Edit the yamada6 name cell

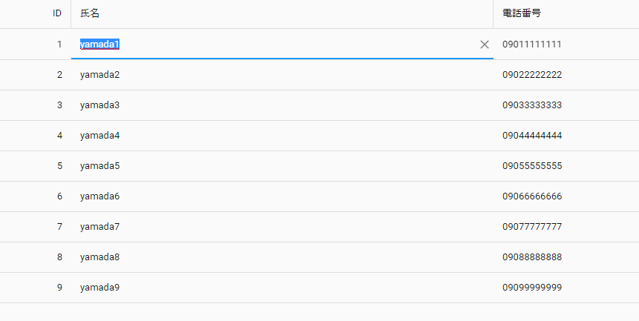click(282, 196)
